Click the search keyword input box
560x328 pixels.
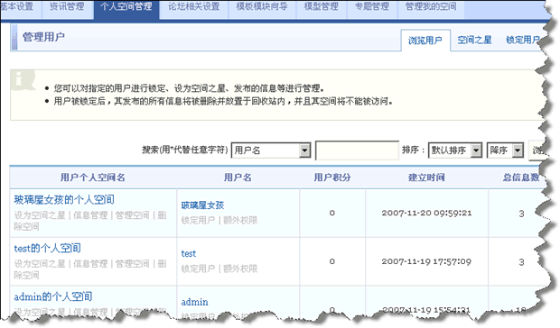pyautogui.click(x=357, y=150)
